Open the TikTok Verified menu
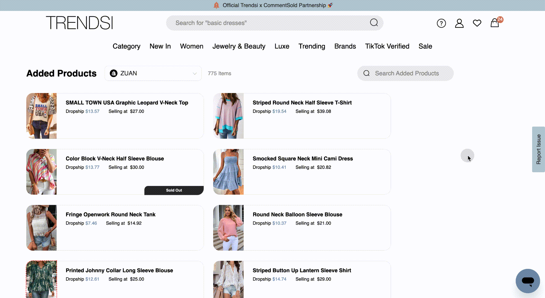The height and width of the screenshot is (298, 545). 387,46
